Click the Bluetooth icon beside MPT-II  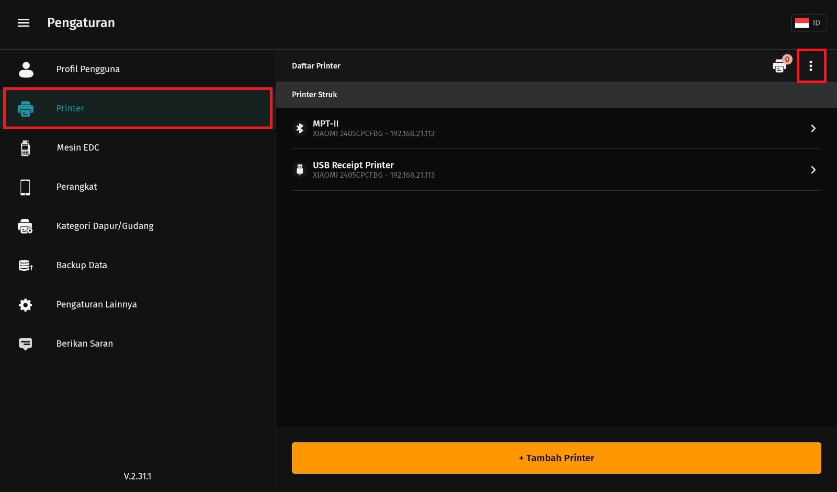pos(300,128)
